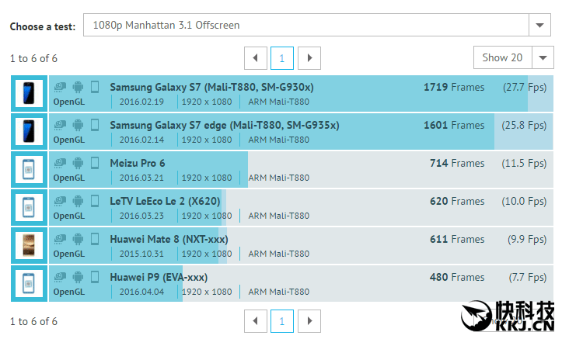The image size is (562, 339).
Task: Open Samsung Galaxy S7 edge (Mali-T880, SM-G935x) result
Action: [225, 125]
